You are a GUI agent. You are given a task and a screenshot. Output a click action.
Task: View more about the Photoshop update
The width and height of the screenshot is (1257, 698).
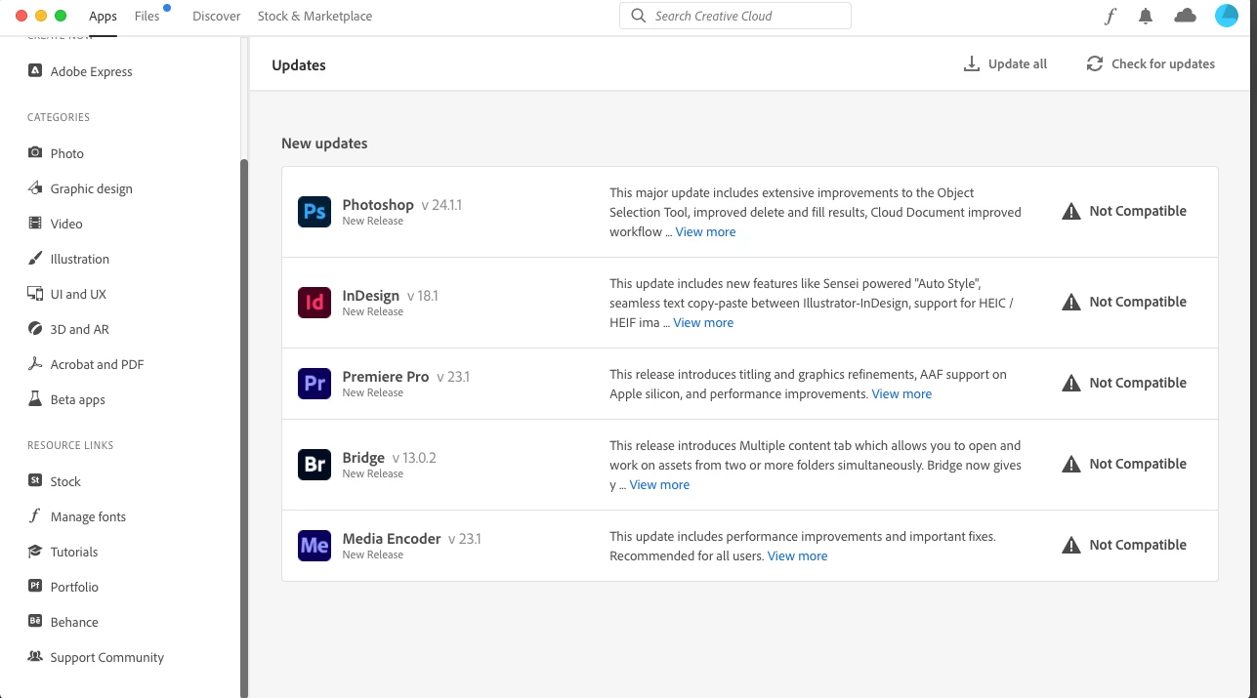705,232
